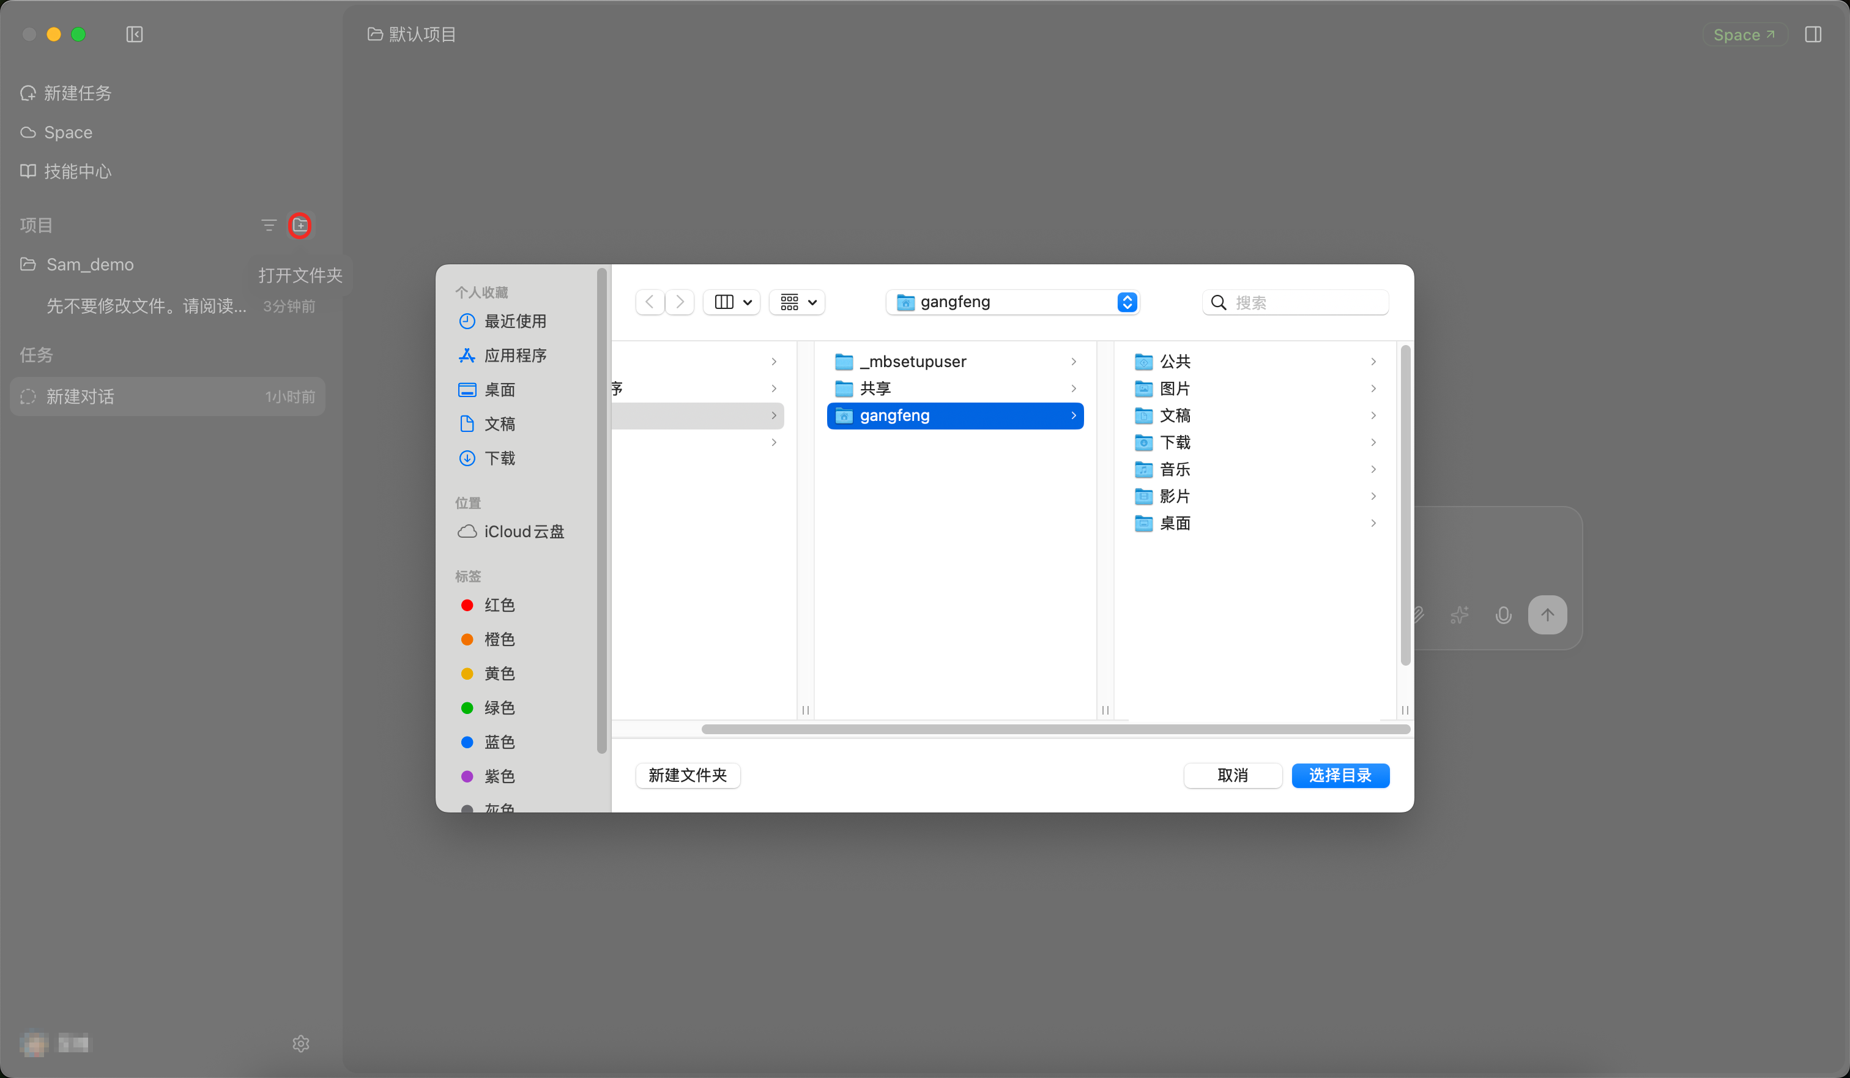Open the column view mode dropdown

(x=732, y=302)
